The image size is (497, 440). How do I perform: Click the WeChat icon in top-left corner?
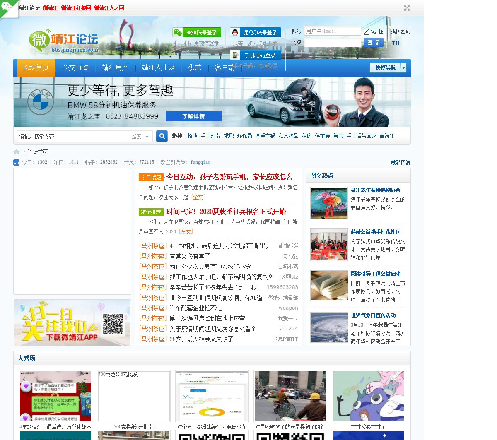7,7
